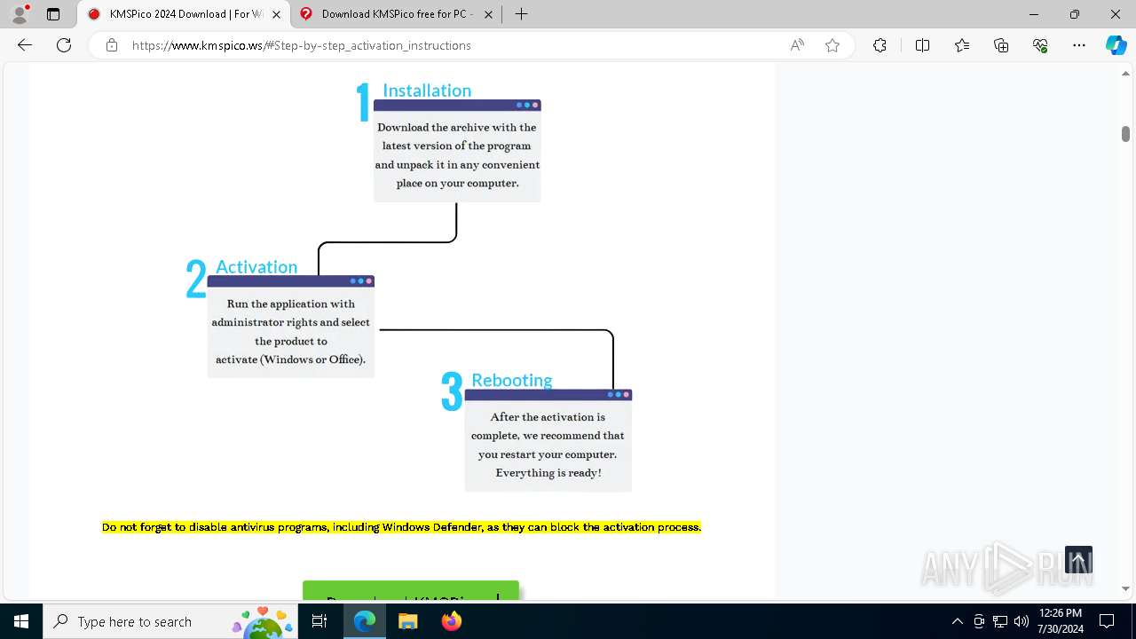This screenshot has width=1136, height=639.
Task: Show hidden system tray icons
Action: (957, 621)
